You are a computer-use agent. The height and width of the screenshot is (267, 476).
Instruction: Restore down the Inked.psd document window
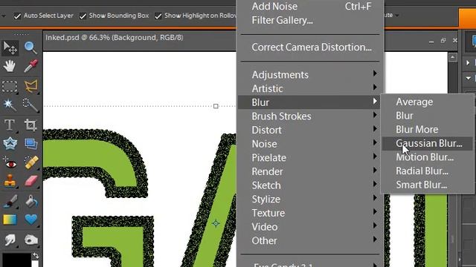443,40
